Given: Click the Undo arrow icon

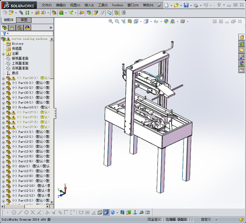Looking at the screenshot, I should [206, 5].
